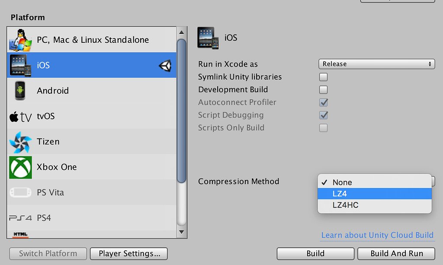Screen dimensions: 443x265
Task: Enable Symlink Unity libraries checkbox
Action: coord(323,77)
